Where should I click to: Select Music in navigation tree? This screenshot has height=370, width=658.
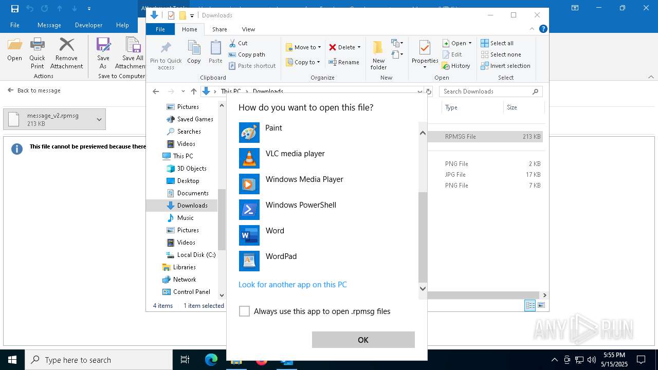coord(180,218)
